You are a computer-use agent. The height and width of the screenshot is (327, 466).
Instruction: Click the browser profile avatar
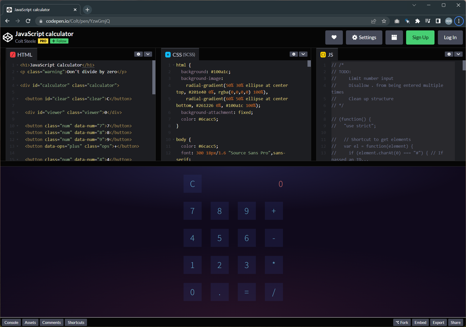[x=449, y=21]
